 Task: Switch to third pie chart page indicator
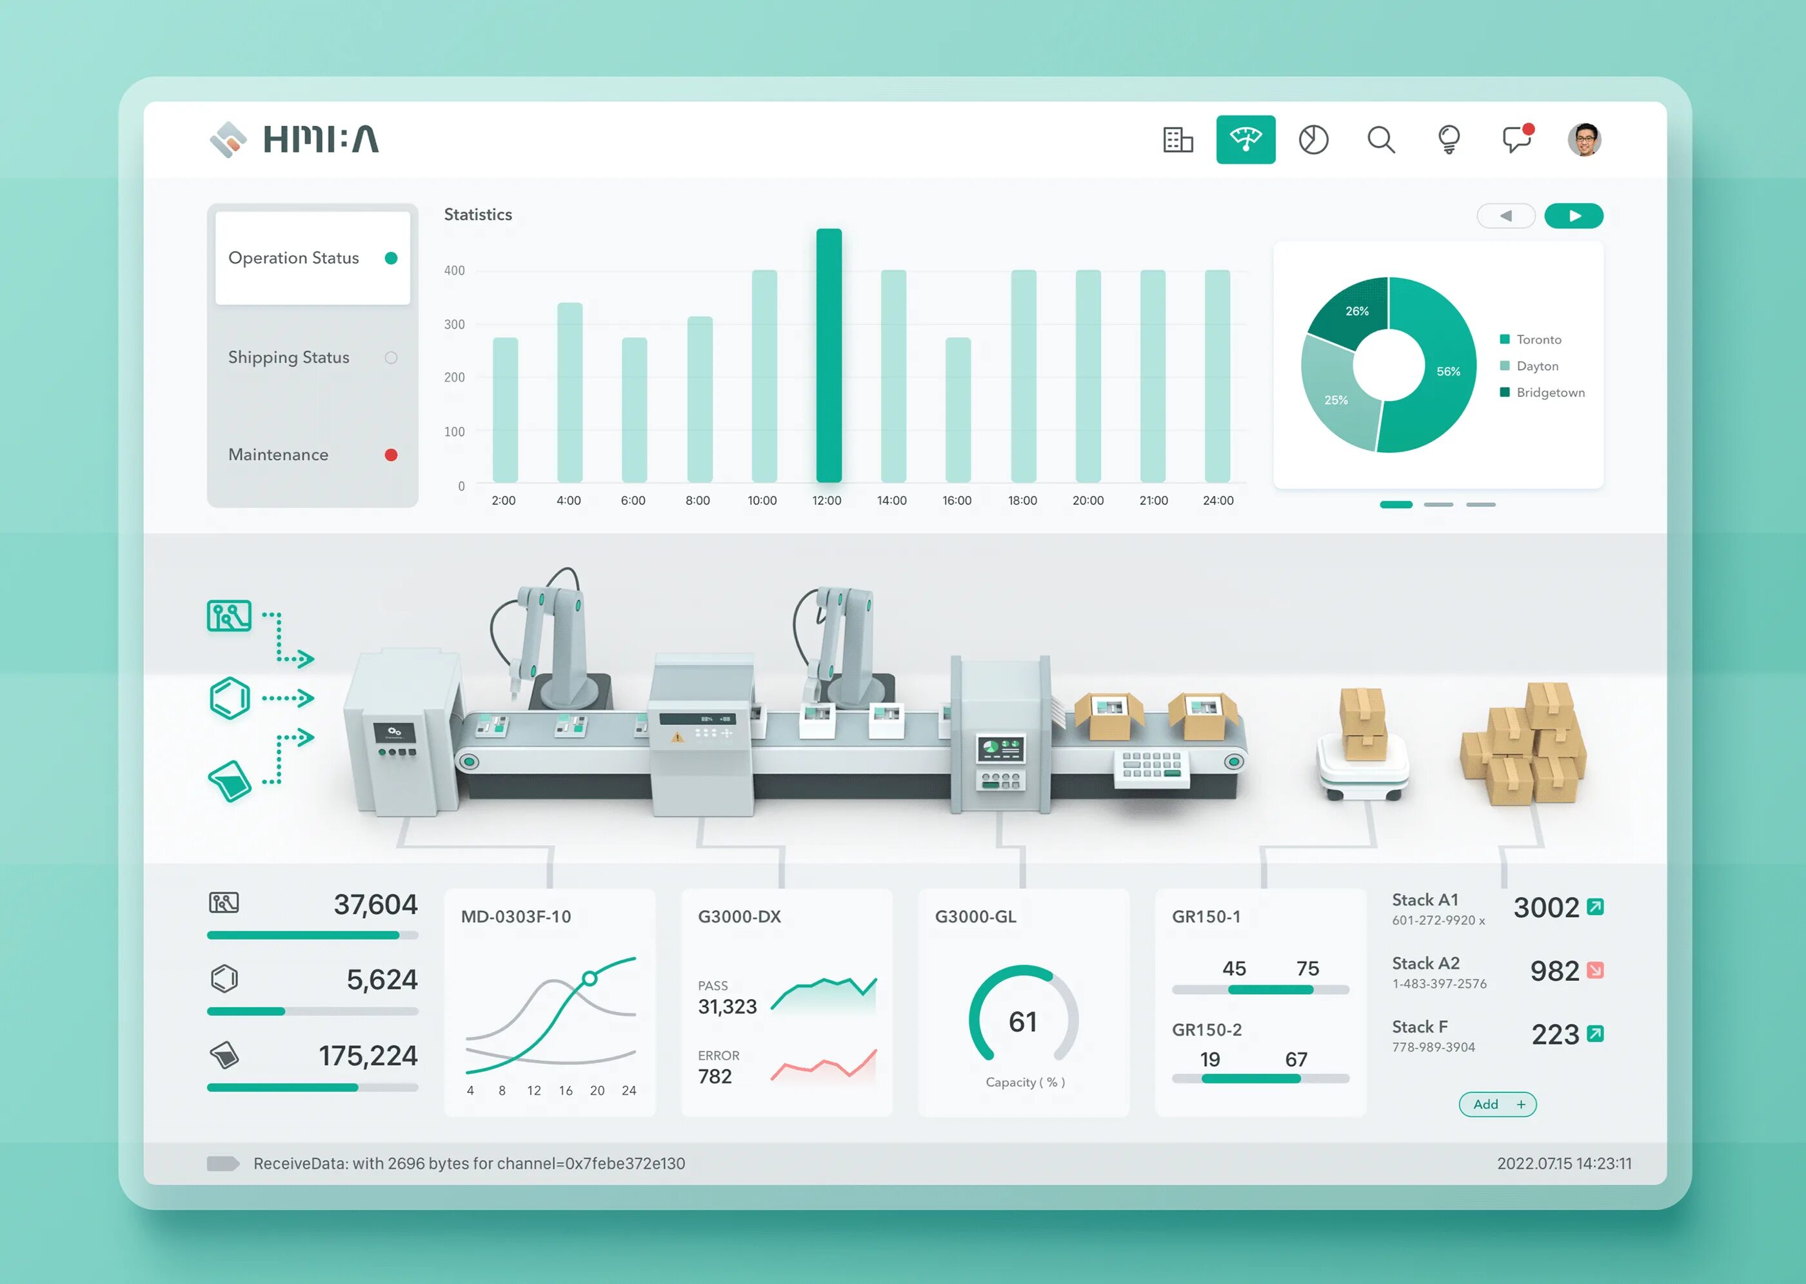click(x=1480, y=504)
